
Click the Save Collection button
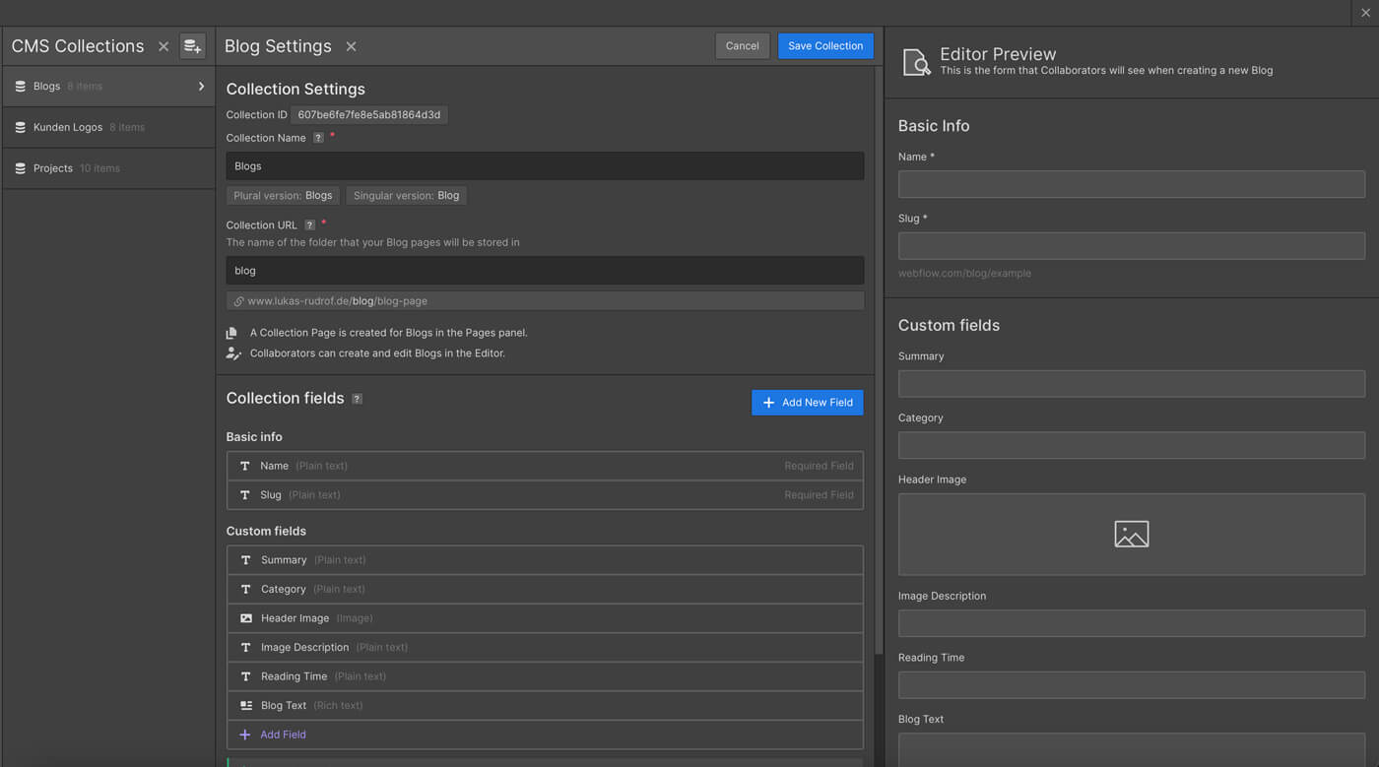[x=825, y=45]
